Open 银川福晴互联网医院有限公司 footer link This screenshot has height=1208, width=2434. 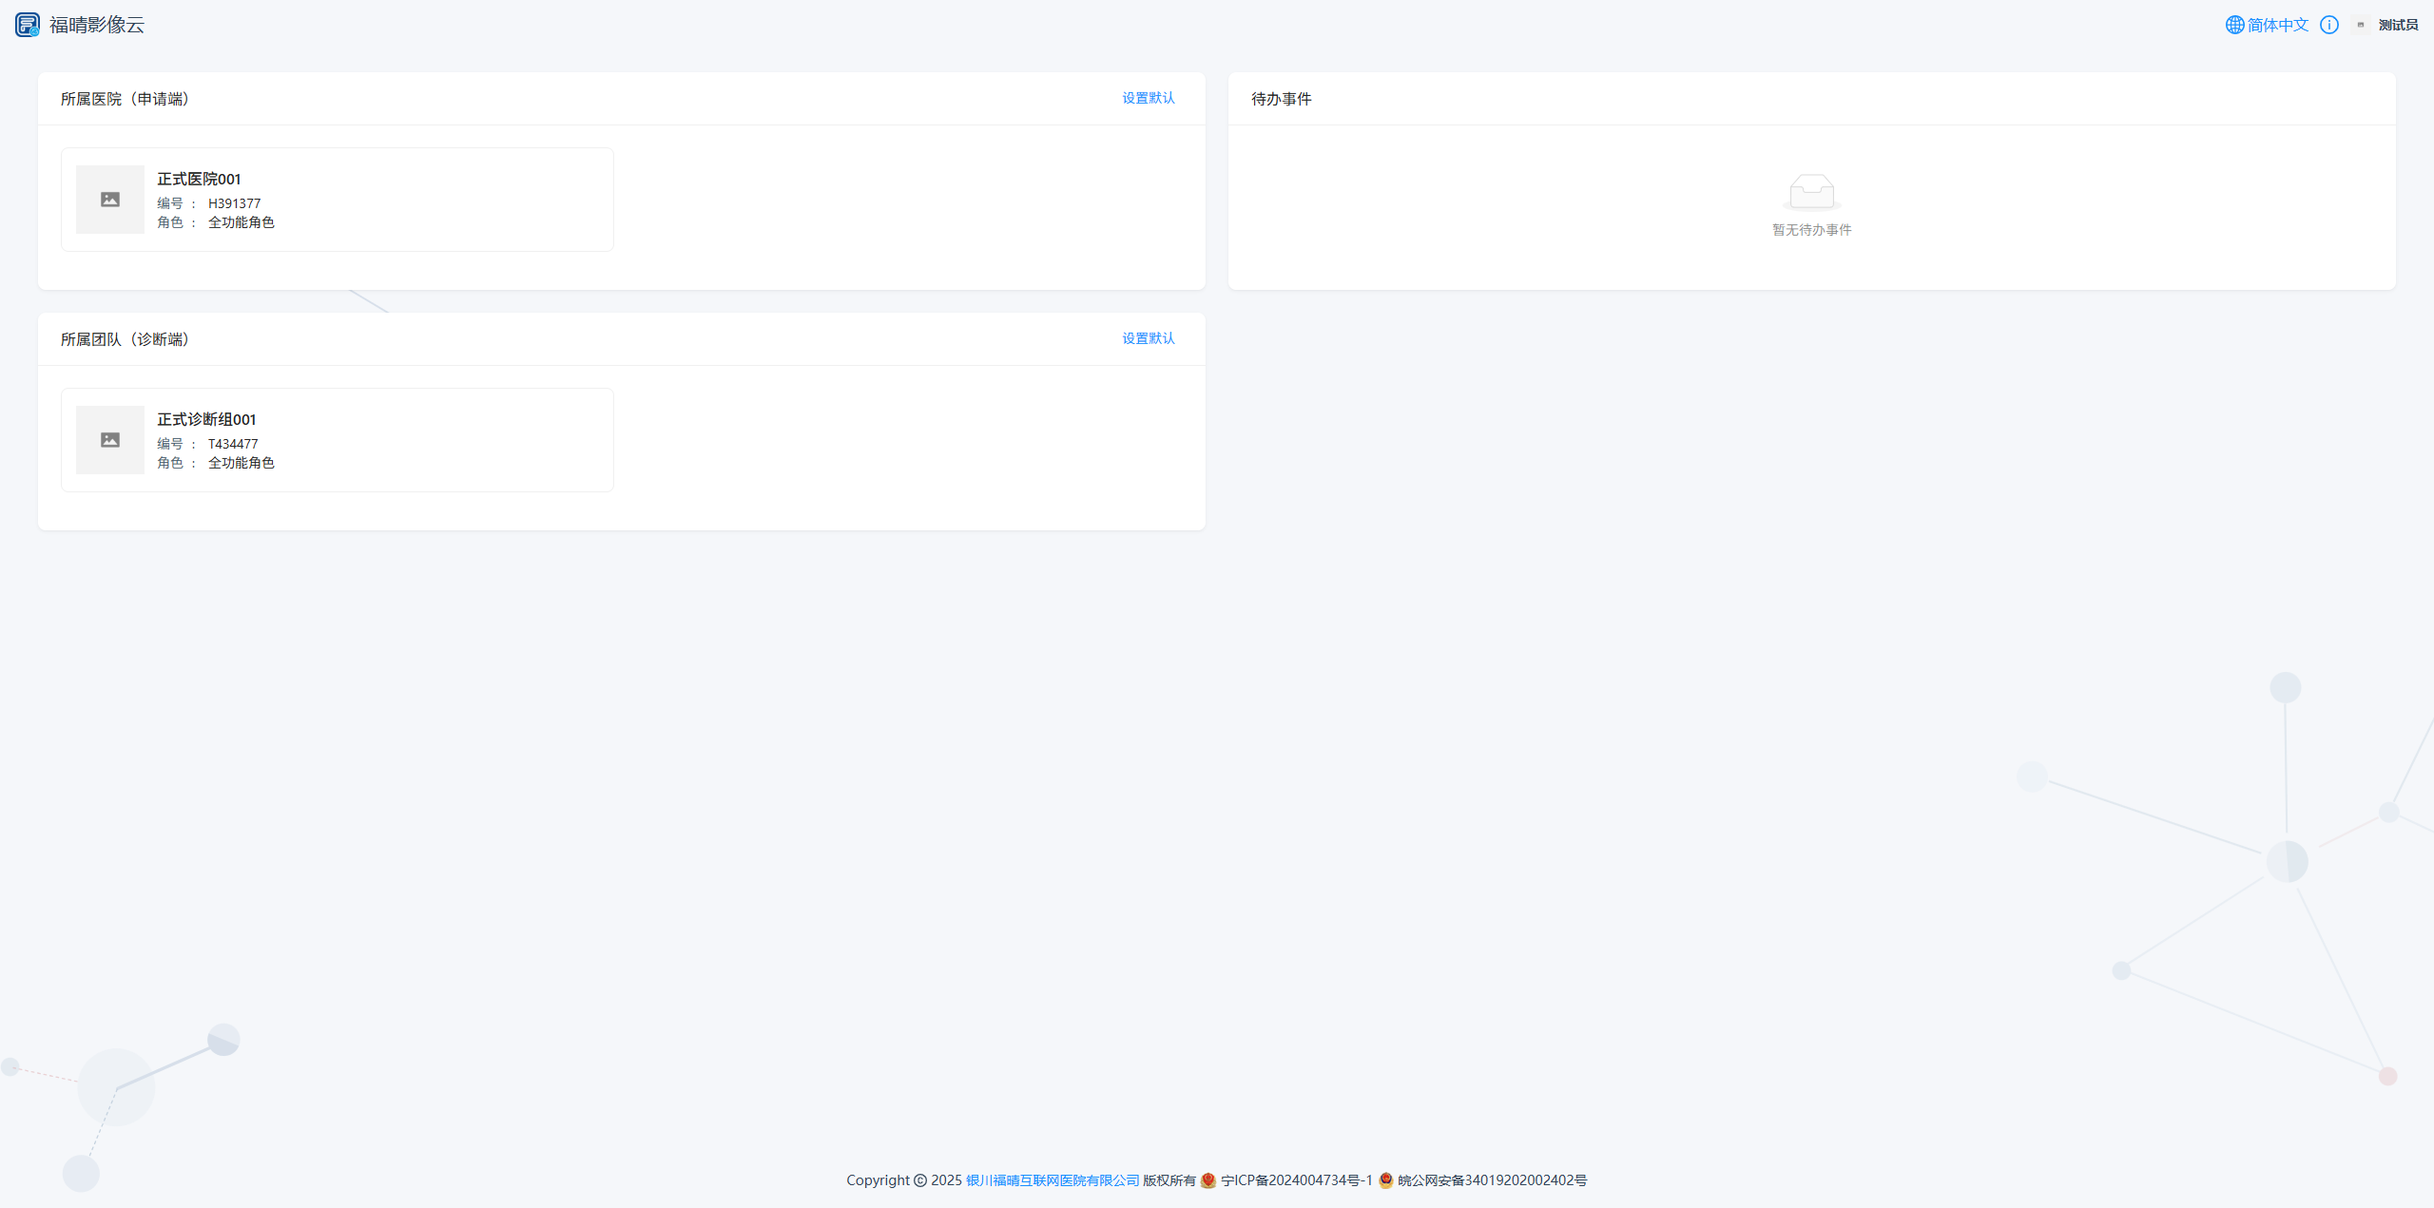point(1053,1180)
